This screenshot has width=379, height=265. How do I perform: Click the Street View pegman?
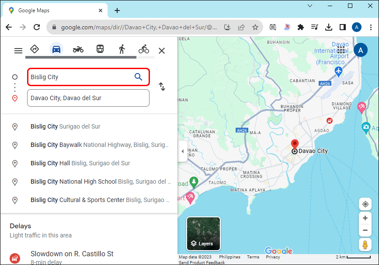(x=365, y=244)
